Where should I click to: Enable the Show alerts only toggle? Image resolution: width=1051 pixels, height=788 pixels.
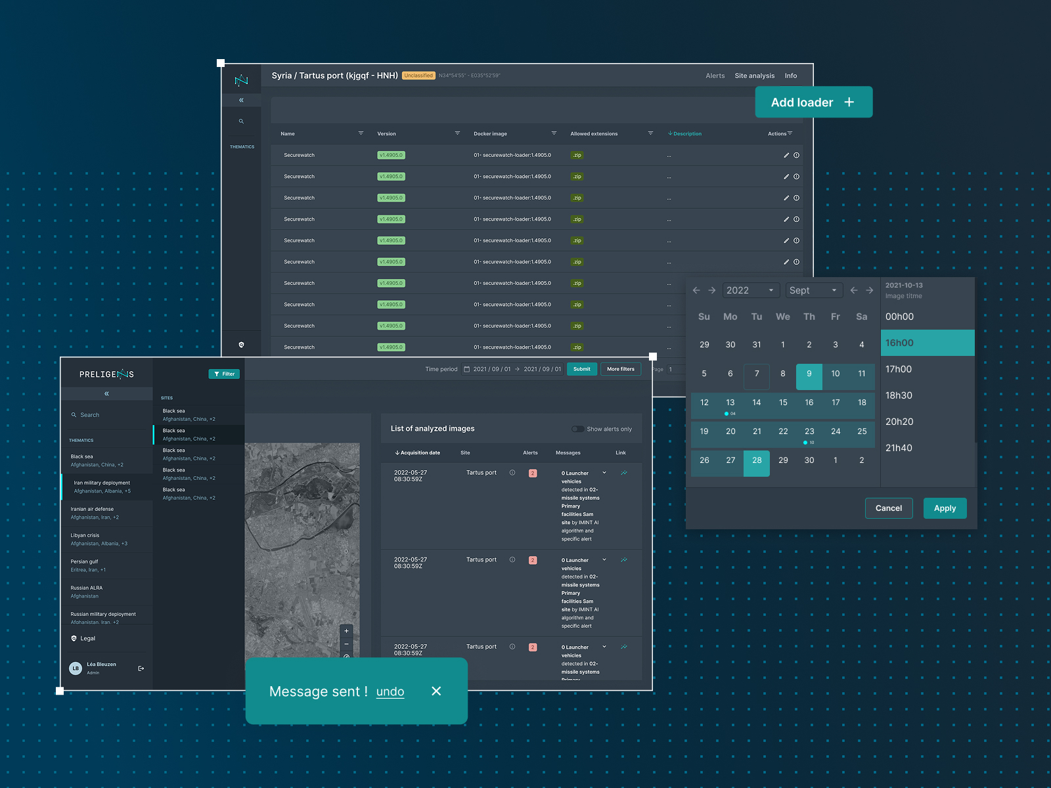point(578,428)
